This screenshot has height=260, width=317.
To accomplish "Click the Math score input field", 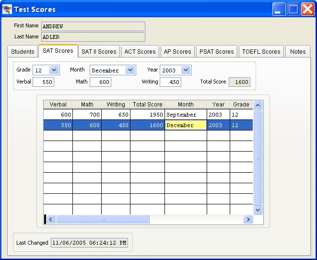I will point(100,82).
